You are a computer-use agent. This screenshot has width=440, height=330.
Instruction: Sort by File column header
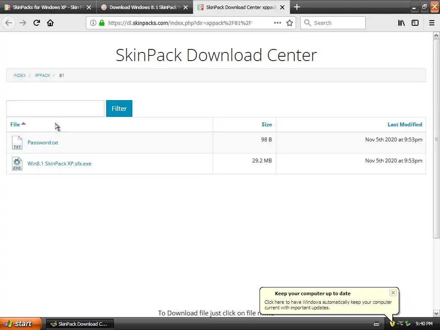15,124
